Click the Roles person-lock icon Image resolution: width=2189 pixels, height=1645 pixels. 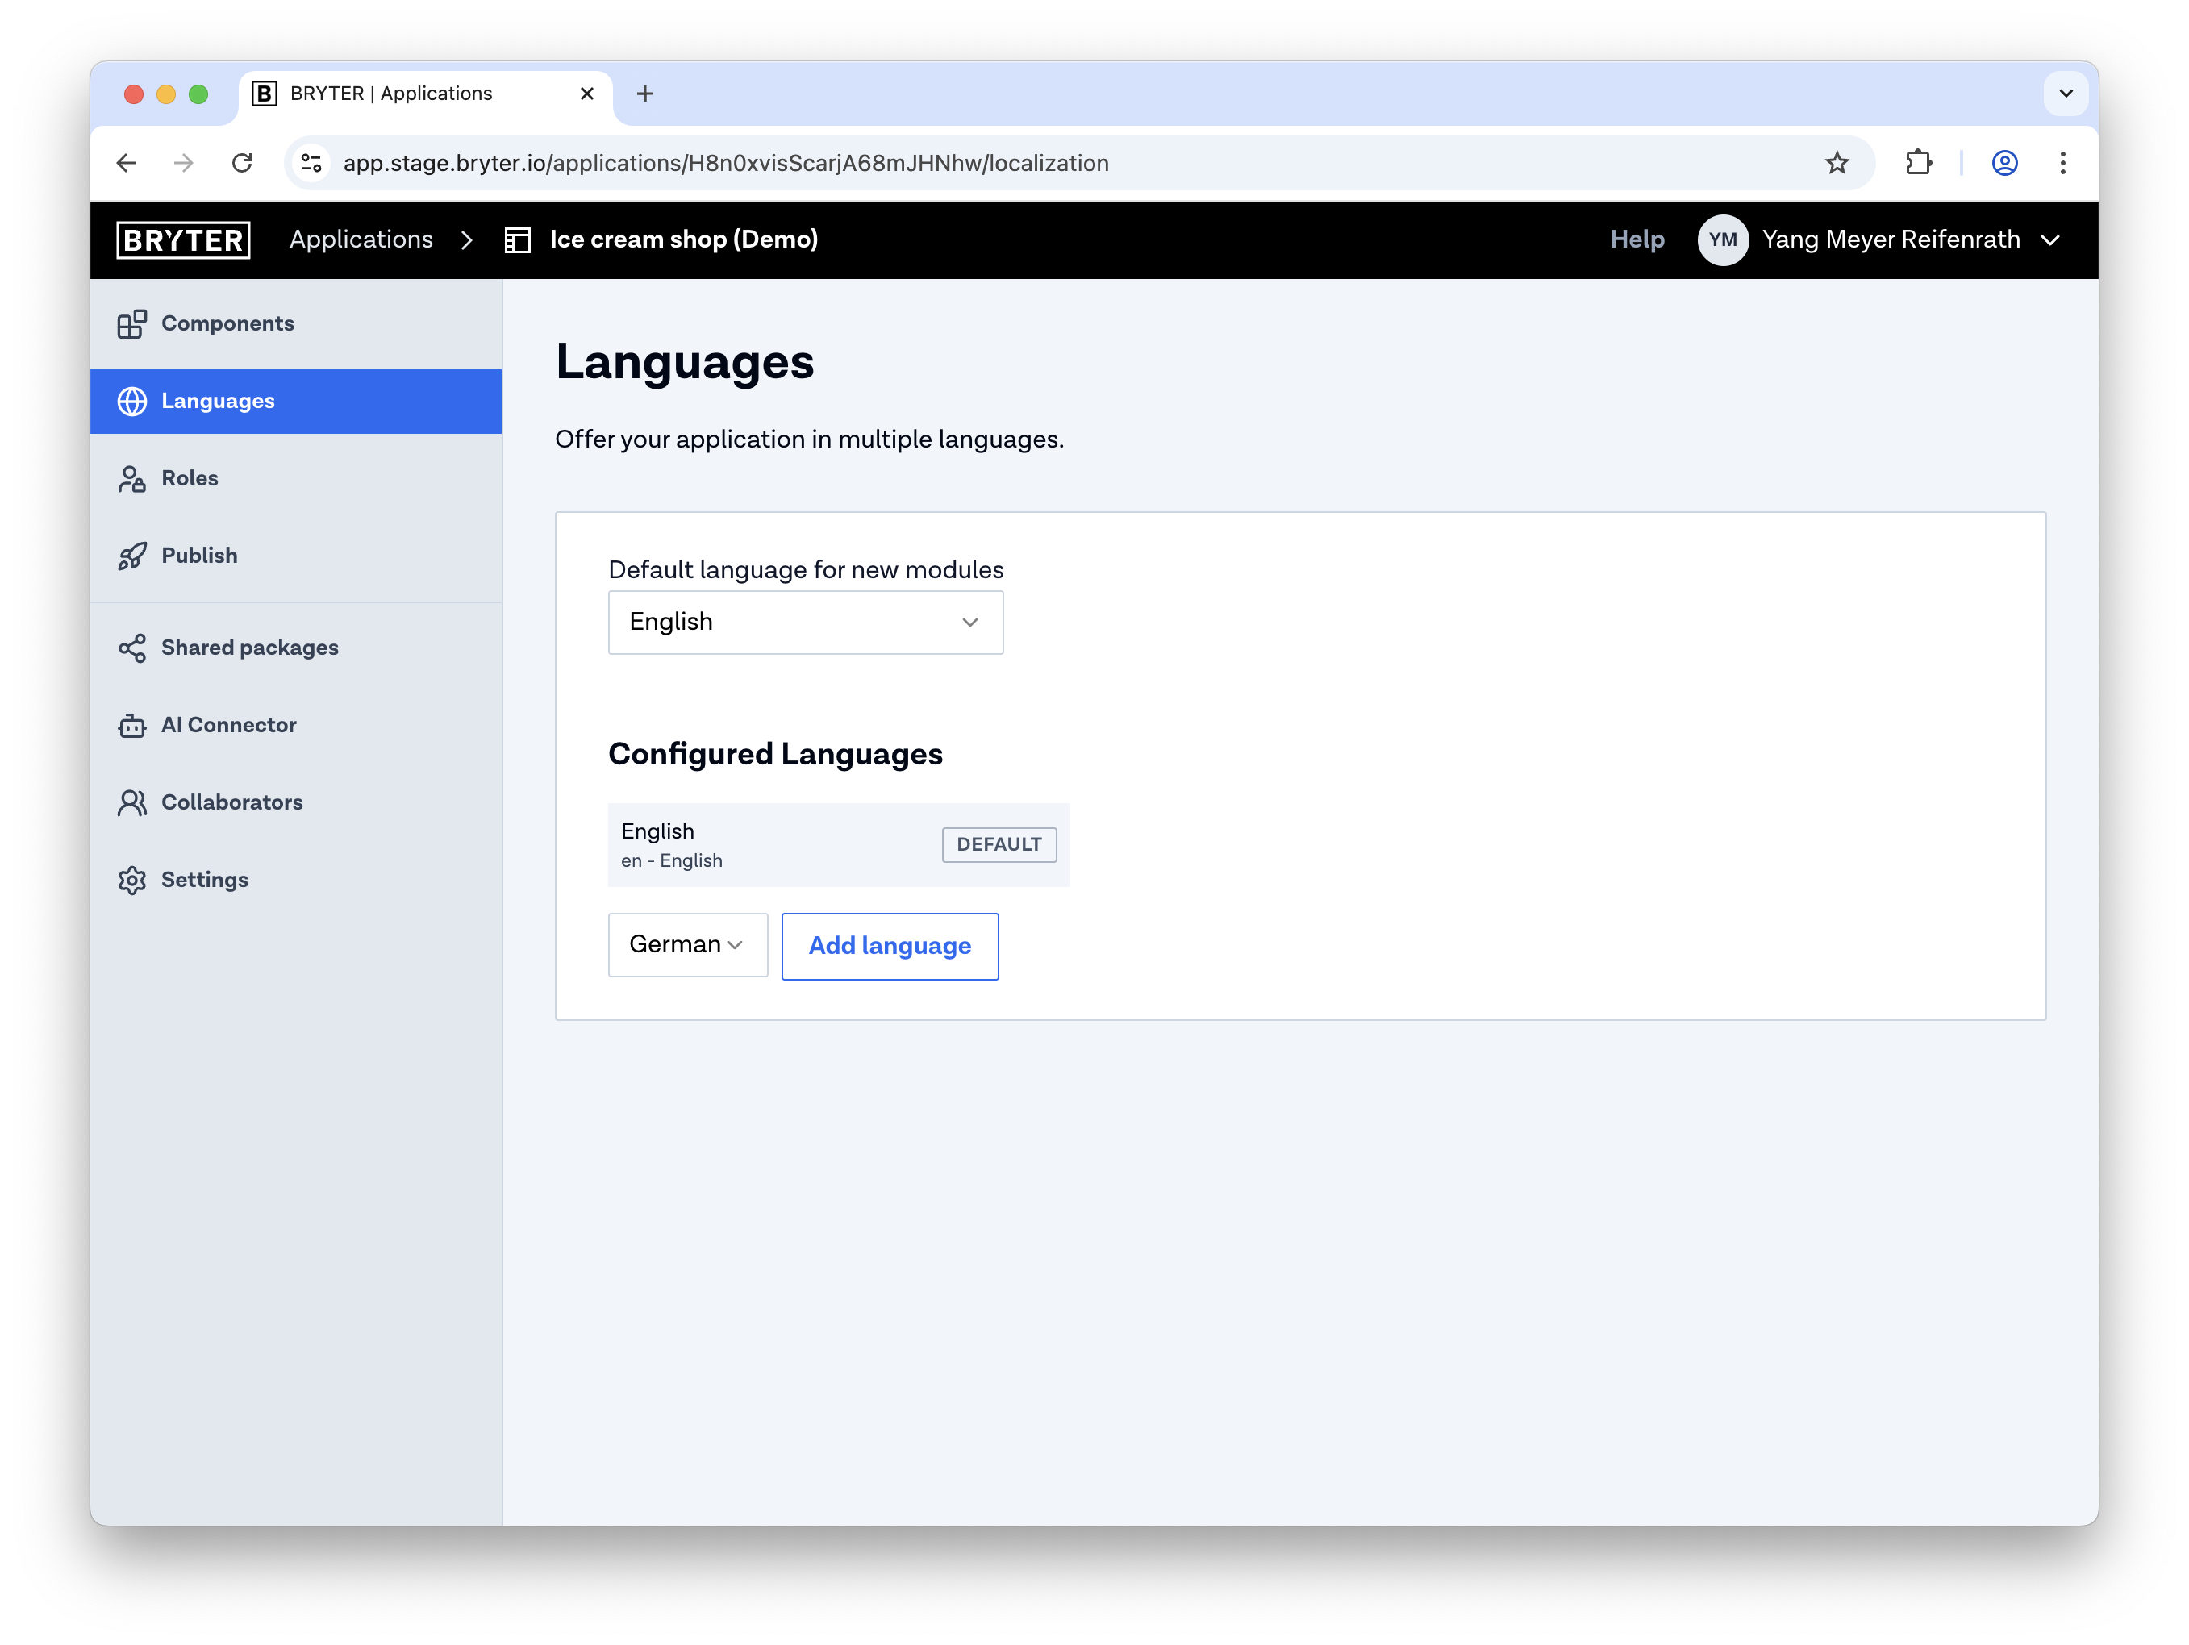pos(131,479)
